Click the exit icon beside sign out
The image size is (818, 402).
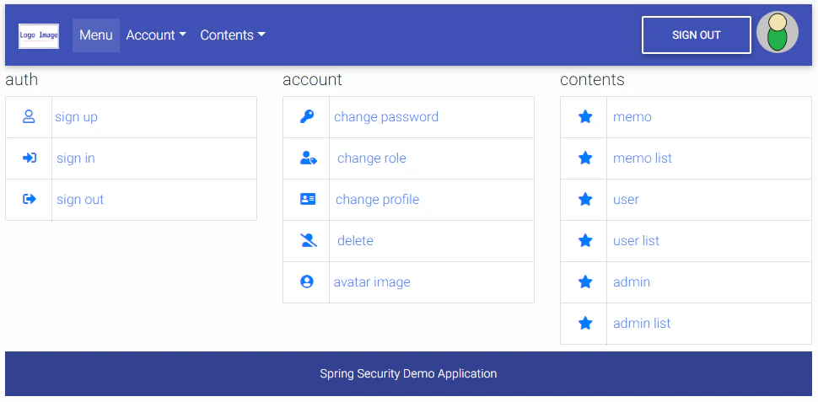pyautogui.click(x=30, y=199)
